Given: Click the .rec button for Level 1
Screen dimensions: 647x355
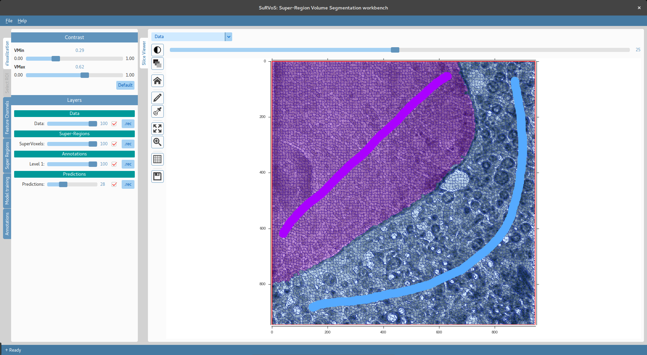Looking at the screenshot, I should click(128, 164).
